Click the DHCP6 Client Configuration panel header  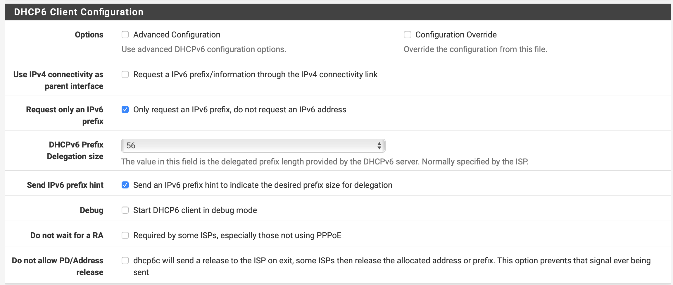(338, 12)
